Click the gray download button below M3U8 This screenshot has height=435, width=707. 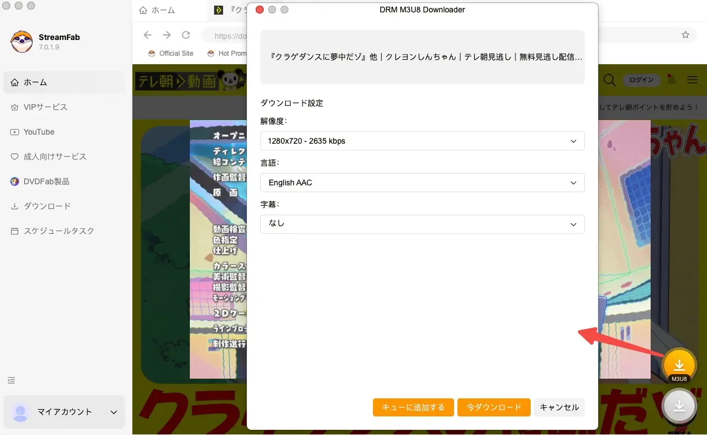(x=679, y=406)
